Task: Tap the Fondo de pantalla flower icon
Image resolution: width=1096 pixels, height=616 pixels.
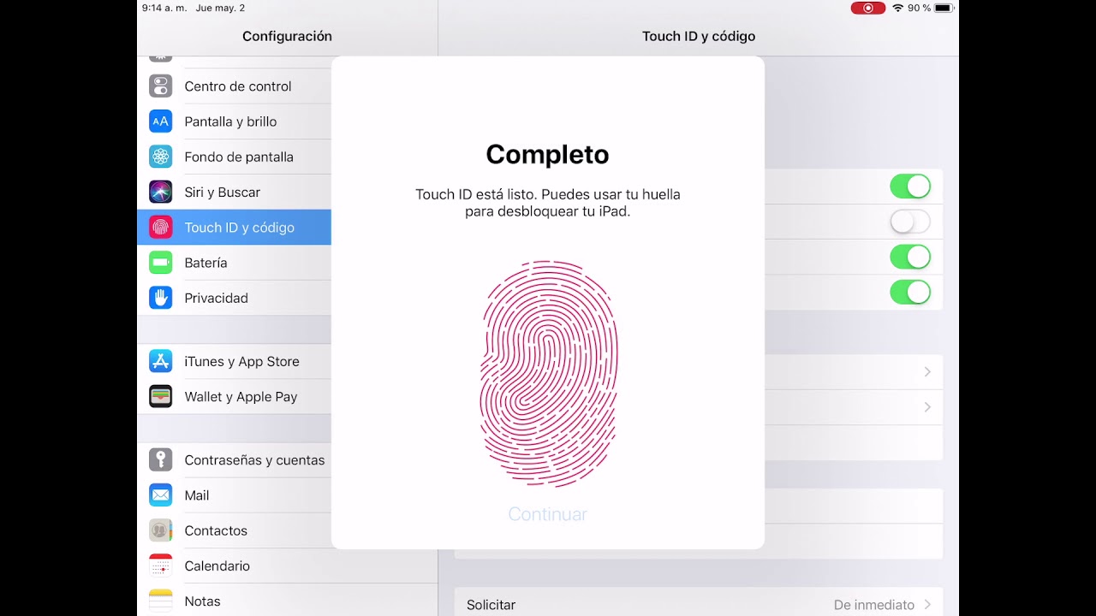Action: [160, 157]
